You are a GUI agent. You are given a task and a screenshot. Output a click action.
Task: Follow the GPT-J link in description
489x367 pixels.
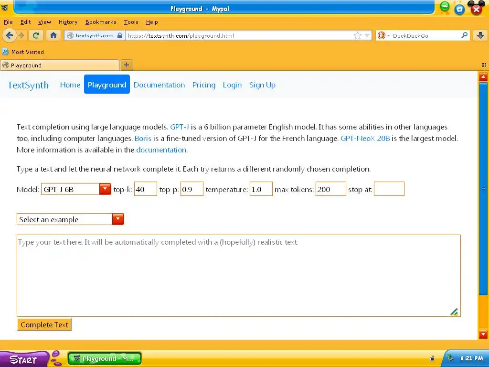180,127
